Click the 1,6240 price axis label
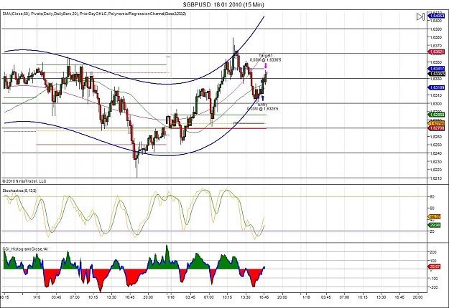 pyautogui.click(x=435, y=153)
